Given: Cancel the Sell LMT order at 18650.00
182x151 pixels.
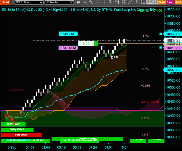Looking at the screenshot, I should pyautogui.click(x=161, y=34).
